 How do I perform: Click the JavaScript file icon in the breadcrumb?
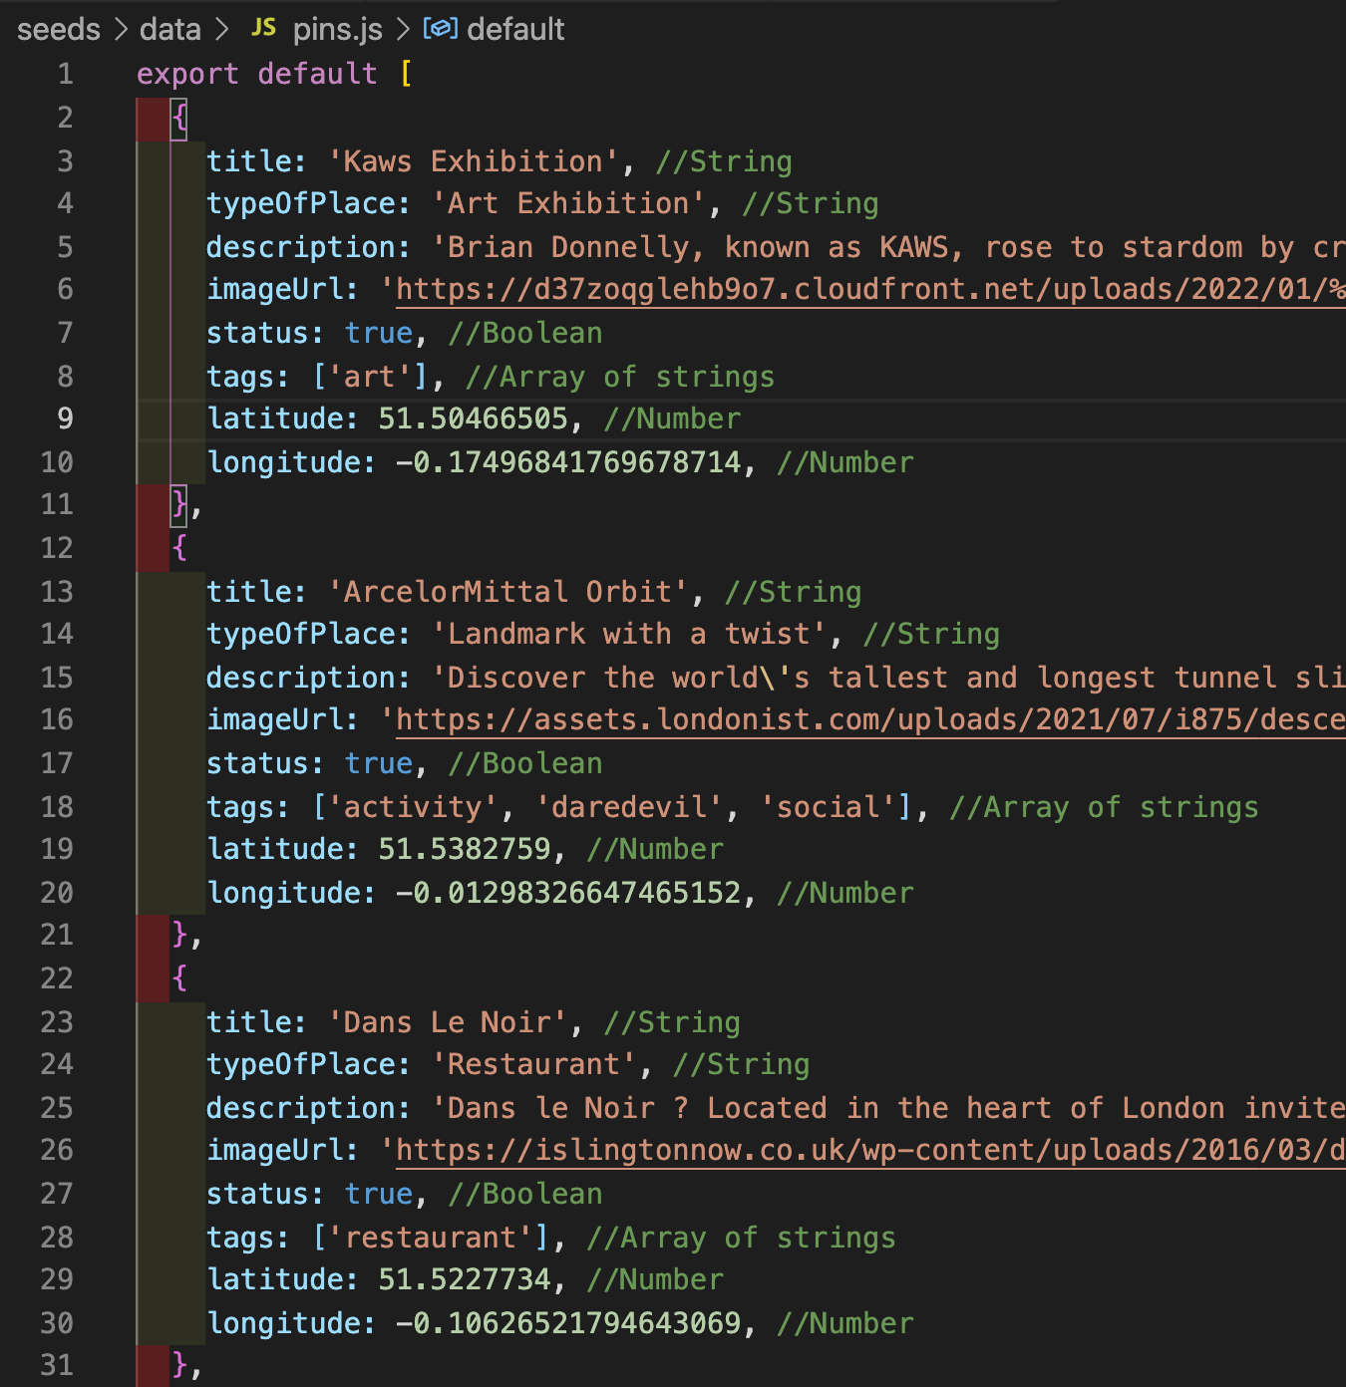[262, 29]
